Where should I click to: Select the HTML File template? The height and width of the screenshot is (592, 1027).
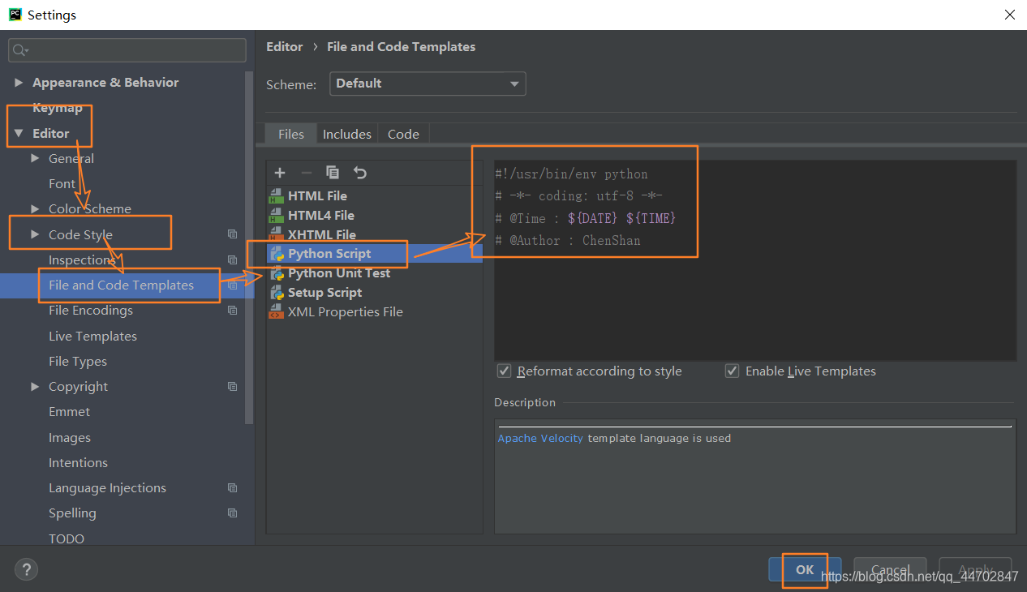(316, 195)
